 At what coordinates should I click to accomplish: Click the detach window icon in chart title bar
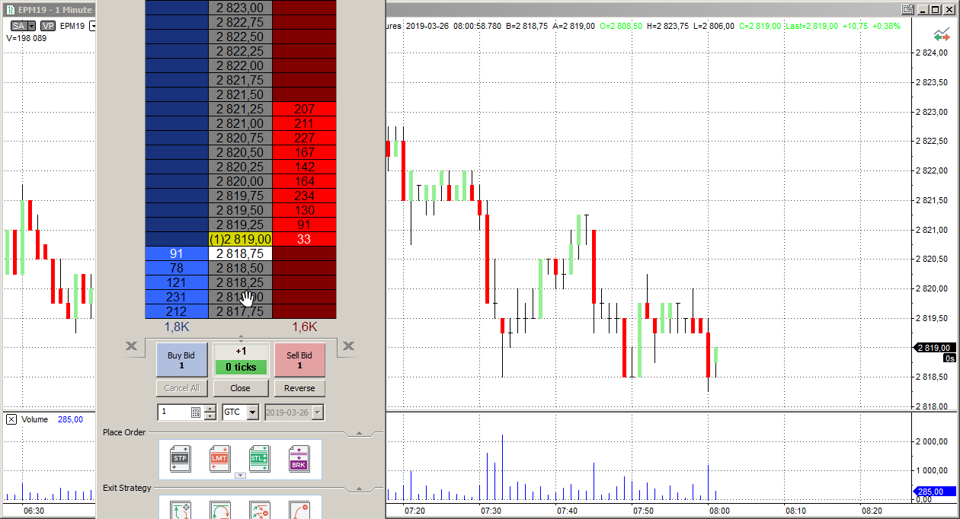click(907, 10)
